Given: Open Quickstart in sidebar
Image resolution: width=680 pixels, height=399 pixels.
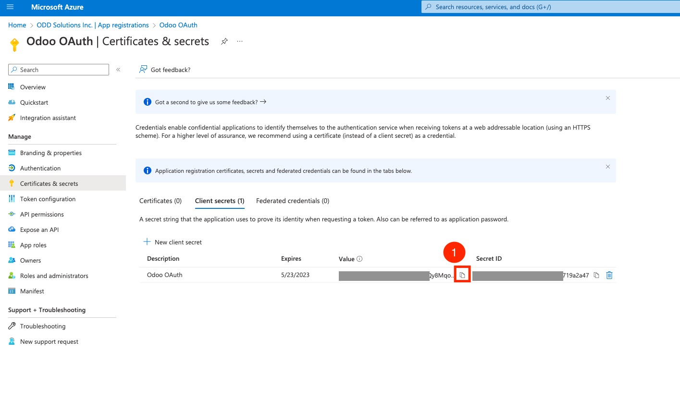Looking at the screenshot, I should (34, 102).
